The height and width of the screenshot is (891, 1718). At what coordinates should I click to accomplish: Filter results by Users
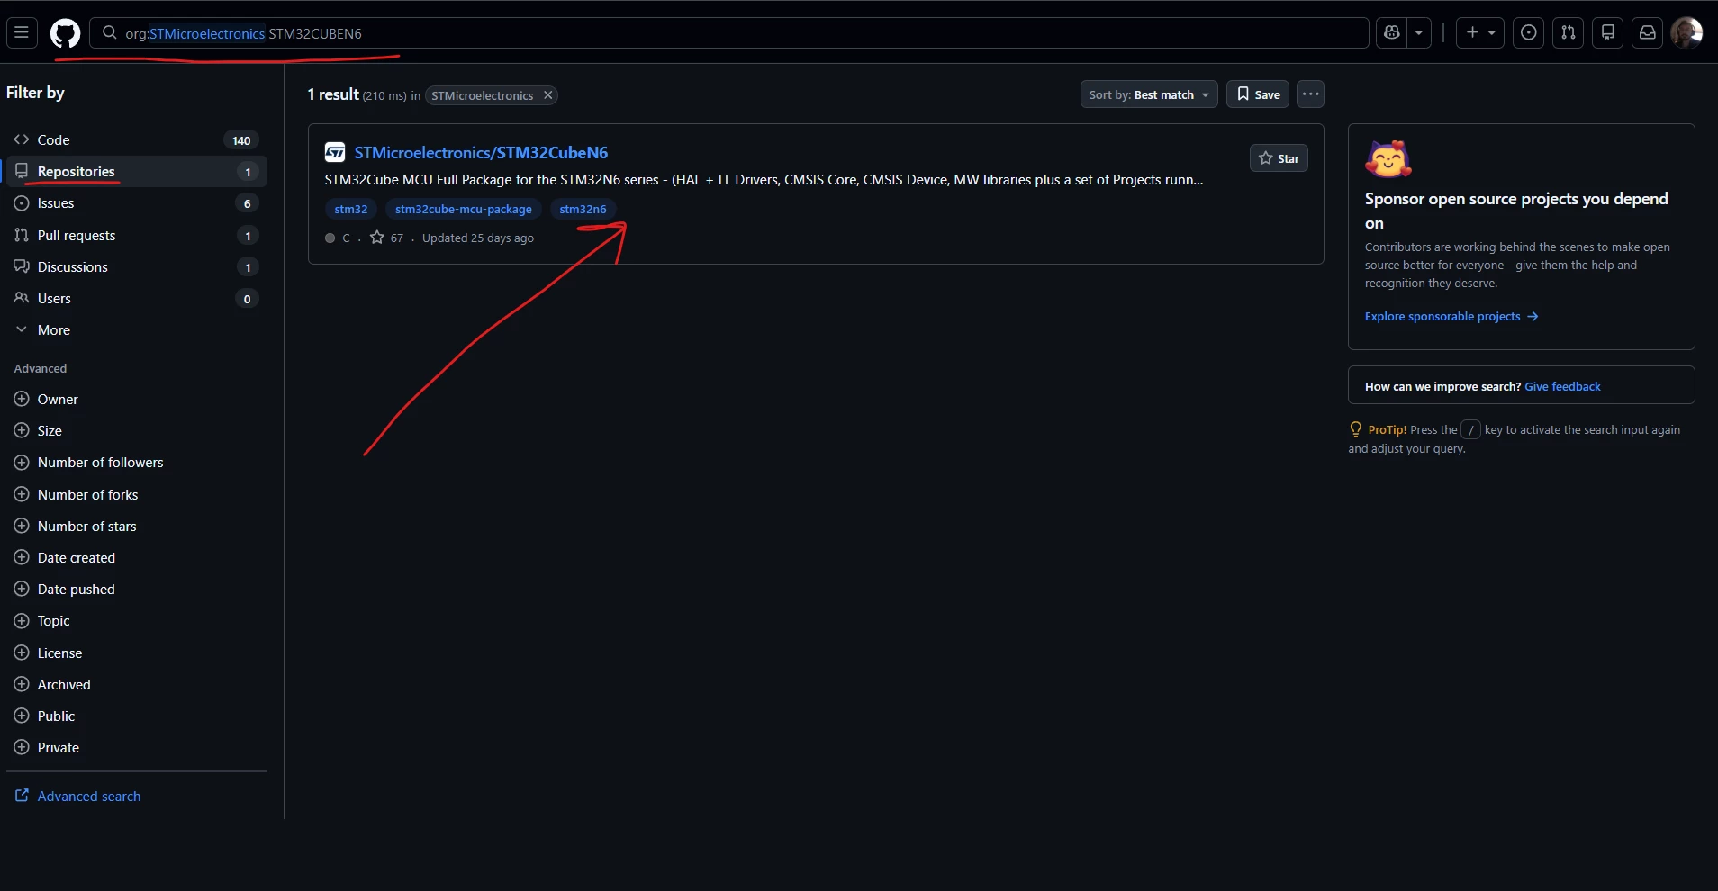click(137, 299)
